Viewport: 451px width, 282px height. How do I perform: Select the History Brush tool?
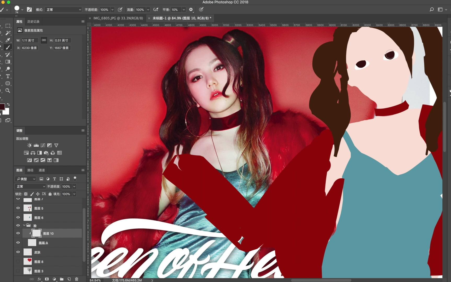[x=8, y=55]
